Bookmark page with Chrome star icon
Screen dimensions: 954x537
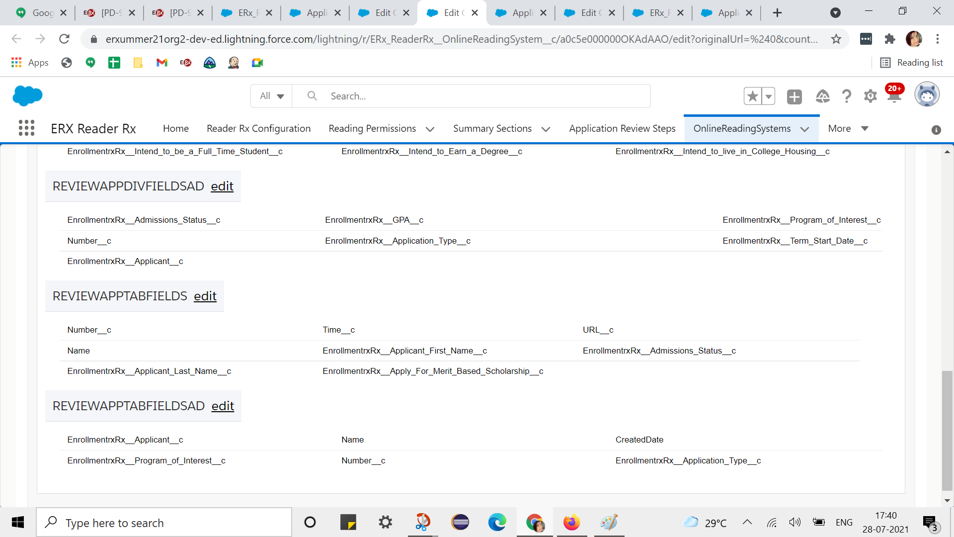[x=836, y=39]
